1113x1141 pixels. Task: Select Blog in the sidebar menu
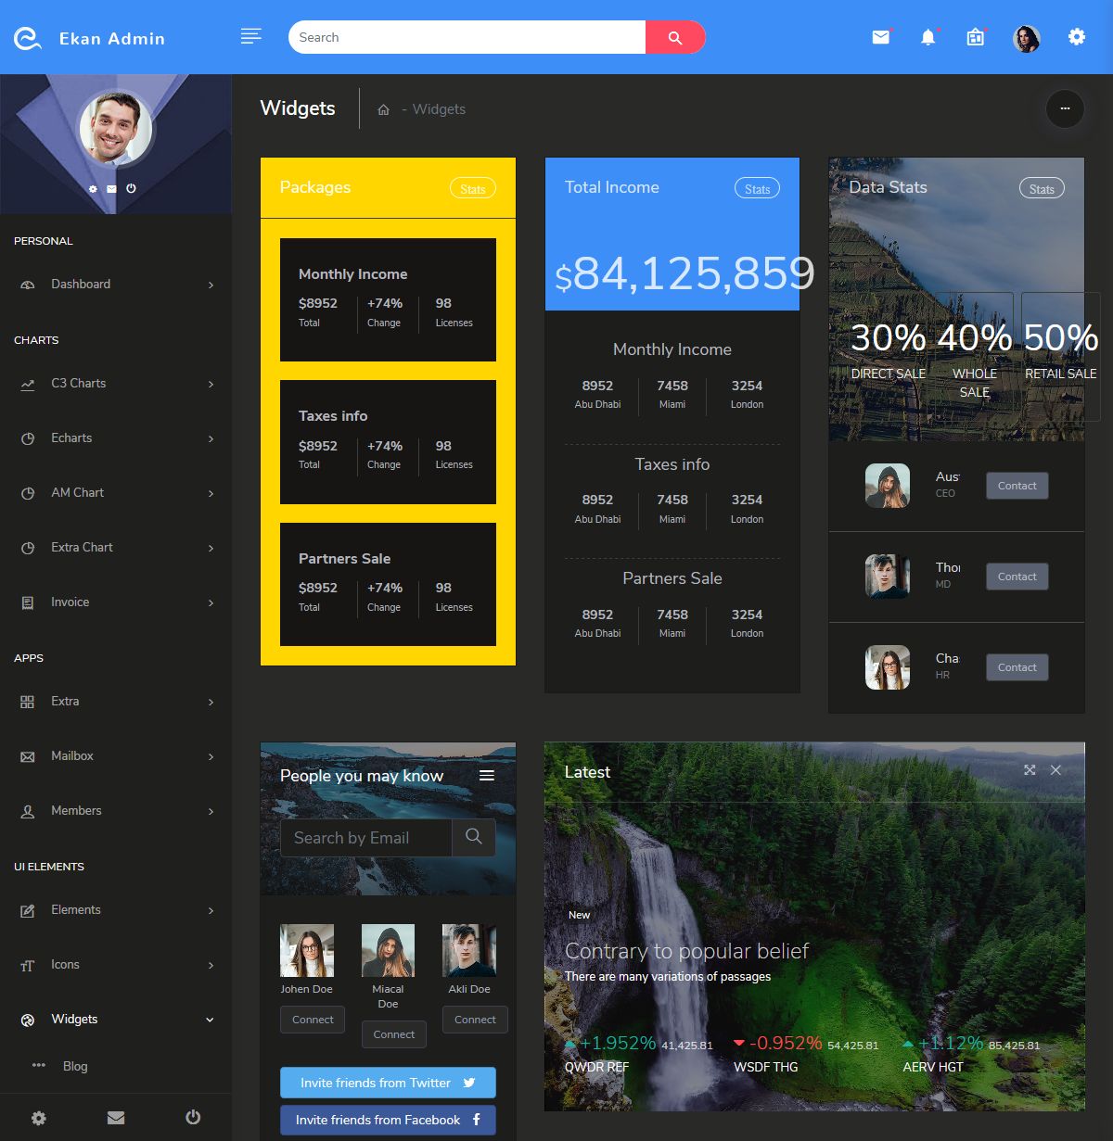74,1066
